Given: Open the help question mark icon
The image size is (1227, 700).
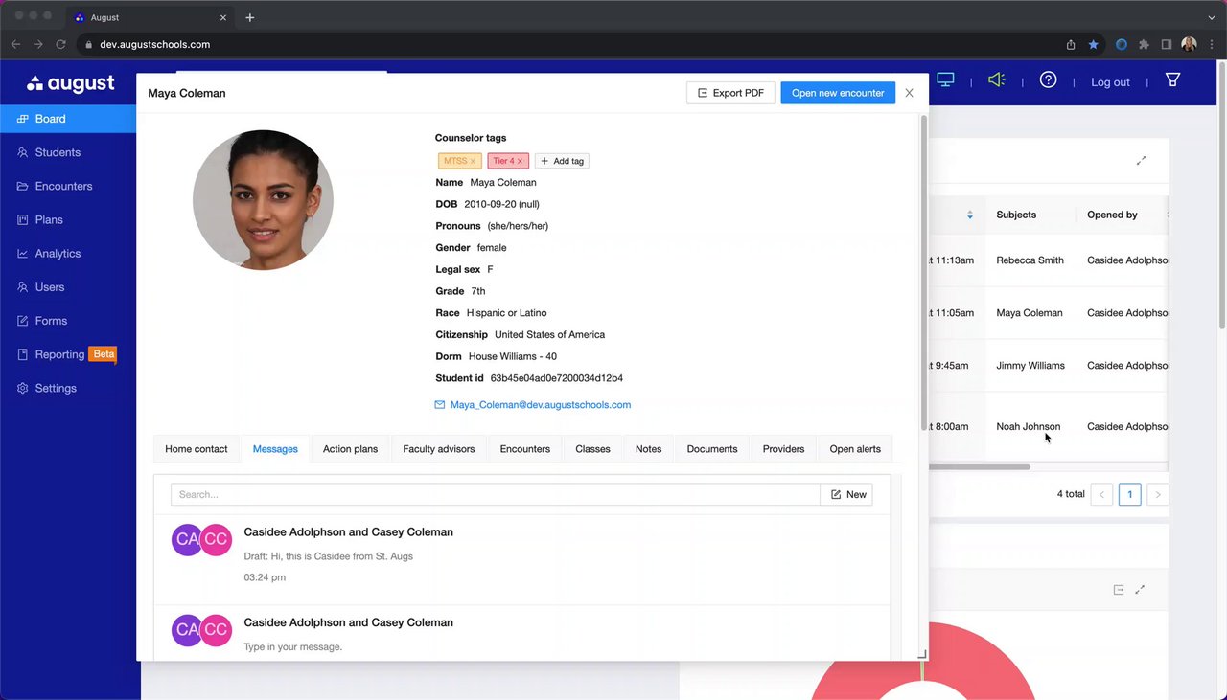Looking at the screenshot, I should (1049, 80).
